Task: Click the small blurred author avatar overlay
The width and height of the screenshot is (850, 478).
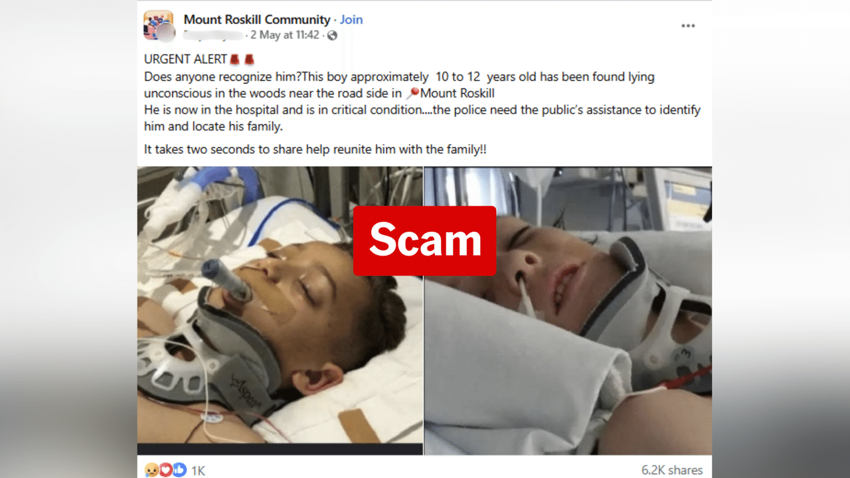Action: tap(166, 33)
